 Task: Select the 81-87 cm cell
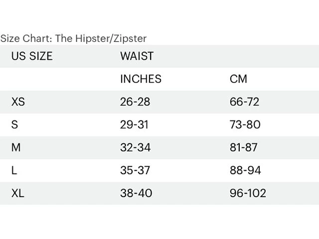[244, 147]
